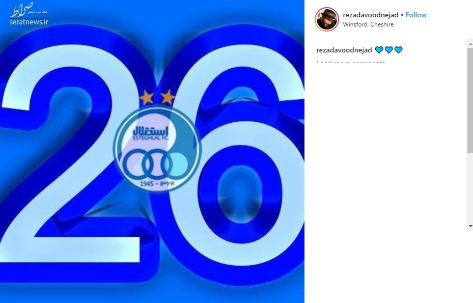
Task: Click the seratnews.ir watermark text
Action: point(29,22)
